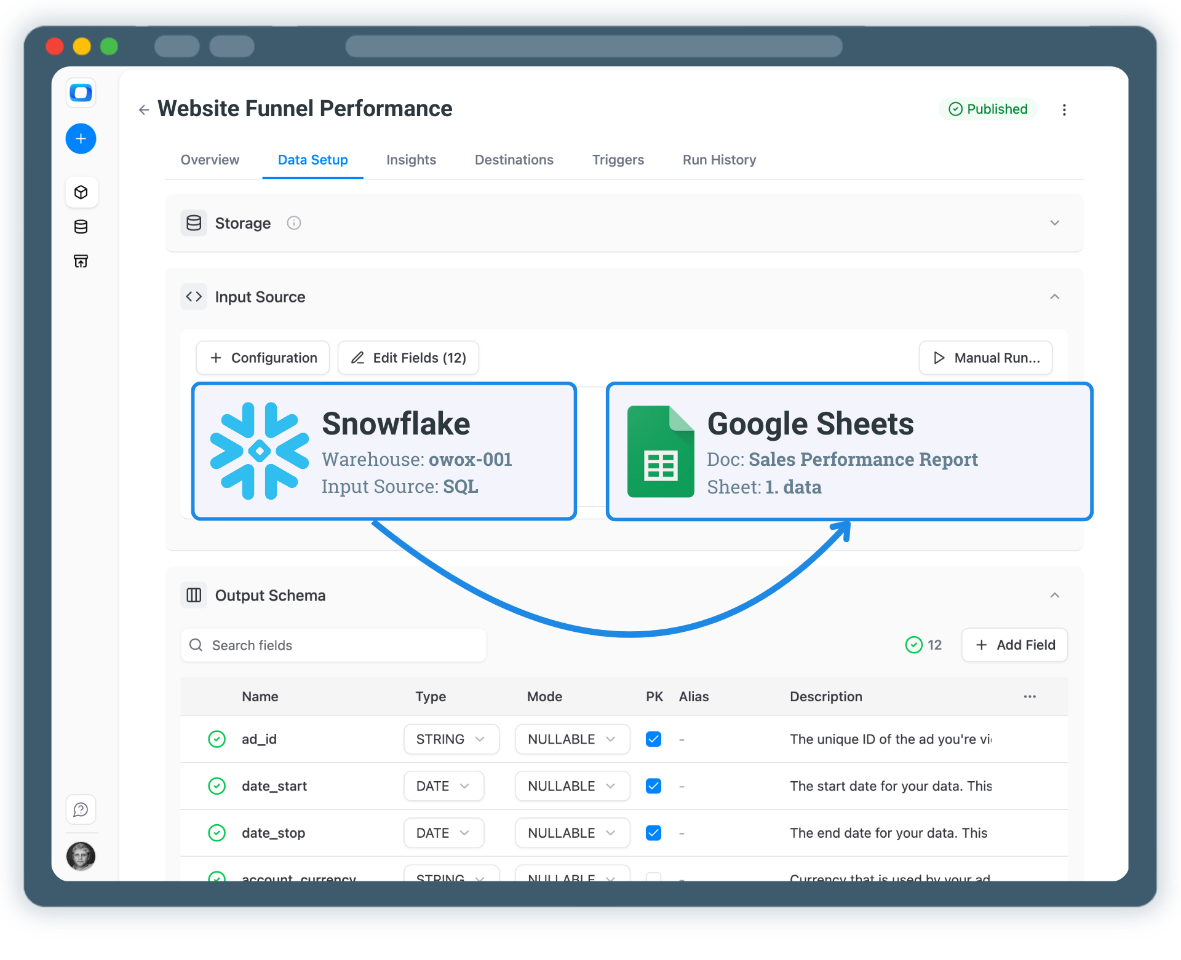Select the cube-shaped Data Marts icon in sidebar
1181x960 pixels.
(81, 192)
